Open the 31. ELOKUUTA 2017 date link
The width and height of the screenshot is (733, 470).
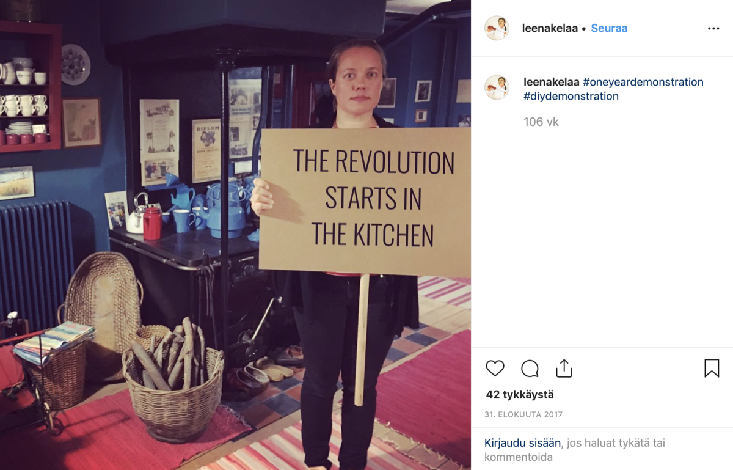[x=523, y=414]
